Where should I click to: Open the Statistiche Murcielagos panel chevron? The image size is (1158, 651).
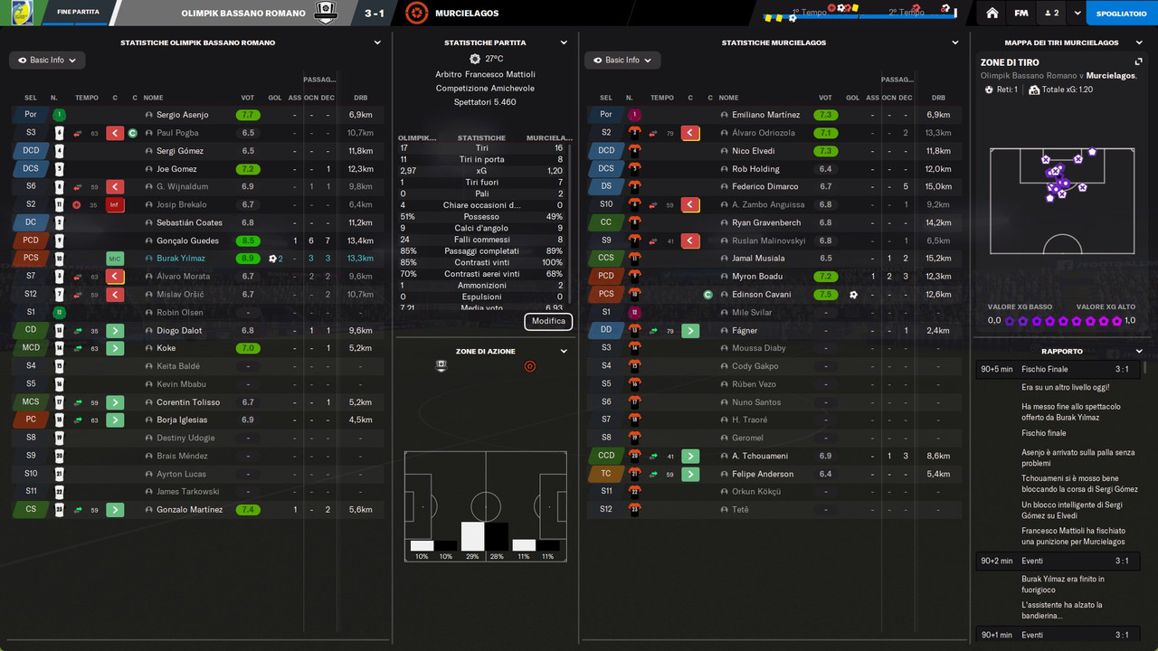tap(954, 42)
